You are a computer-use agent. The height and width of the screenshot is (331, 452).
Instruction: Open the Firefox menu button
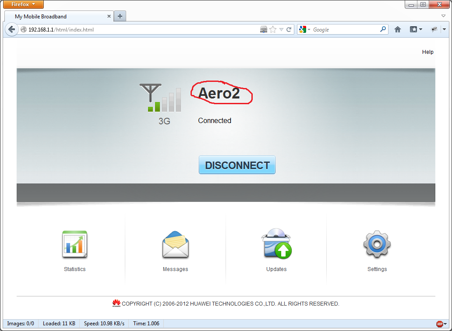(23, 4)
